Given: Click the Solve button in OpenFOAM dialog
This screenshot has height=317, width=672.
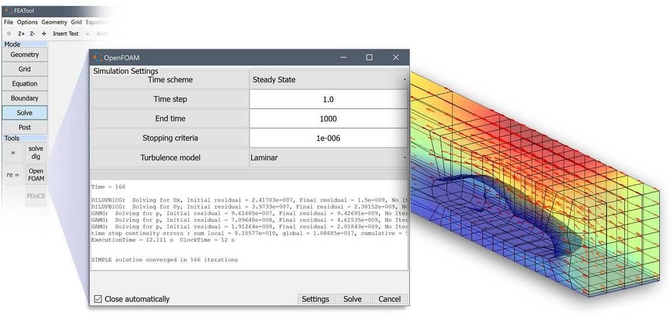Looking at the screenshot, I should click(x=352, y=299).
